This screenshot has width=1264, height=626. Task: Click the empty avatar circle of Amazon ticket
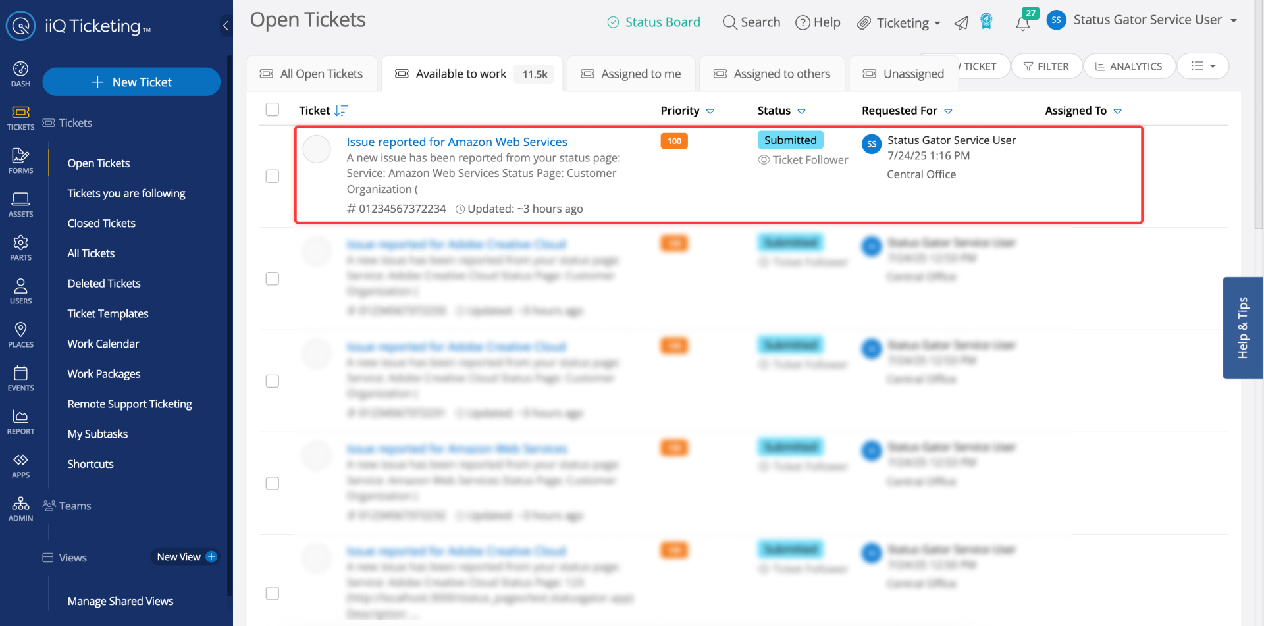[x=317, y=149]
